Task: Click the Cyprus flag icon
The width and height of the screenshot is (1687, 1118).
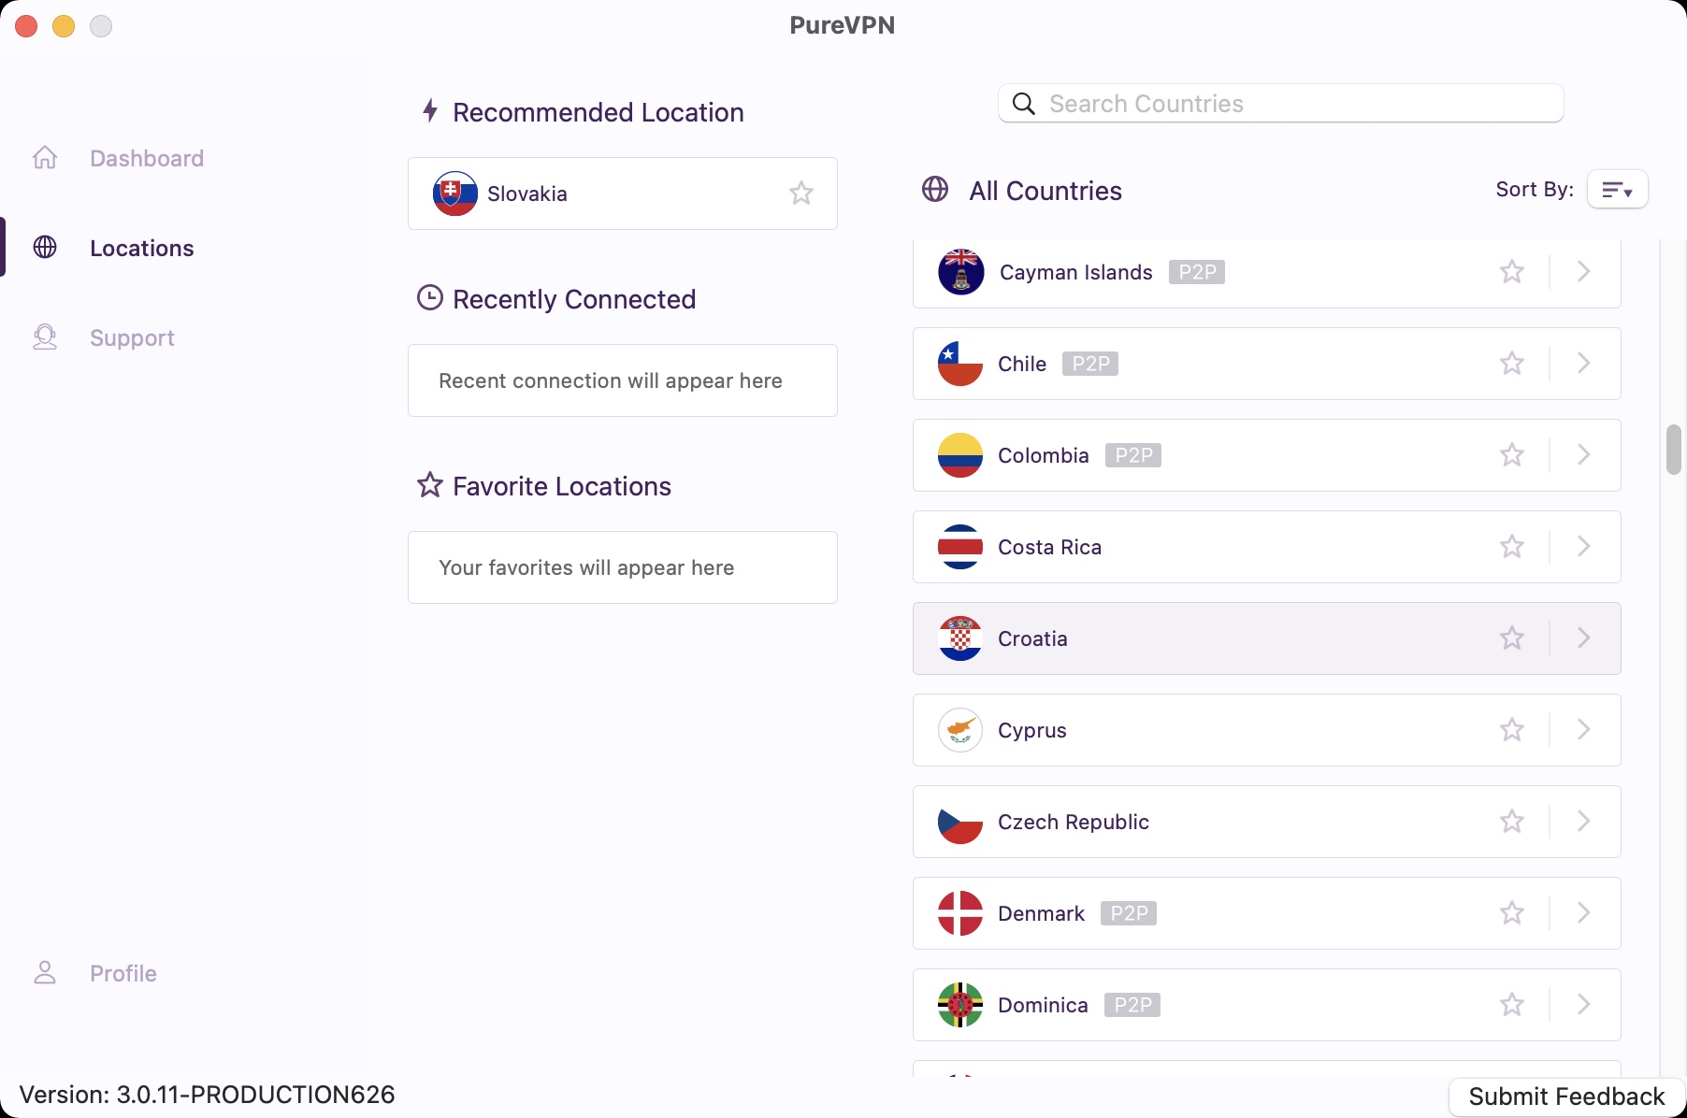Action: point(960,730)
